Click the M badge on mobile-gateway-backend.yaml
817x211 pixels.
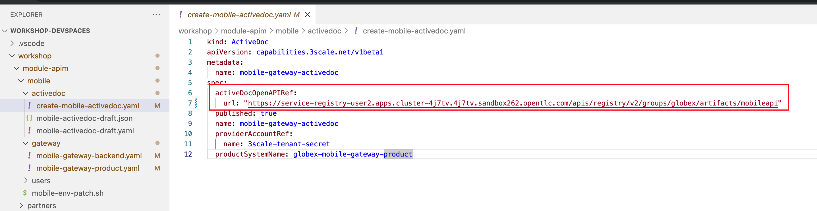click(157, 156)
